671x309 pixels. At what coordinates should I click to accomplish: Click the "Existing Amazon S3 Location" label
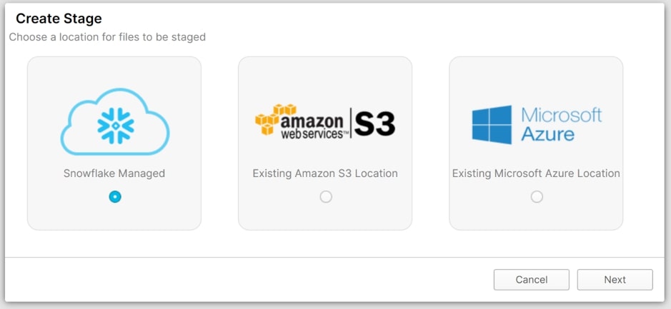[x=325, y=173]
